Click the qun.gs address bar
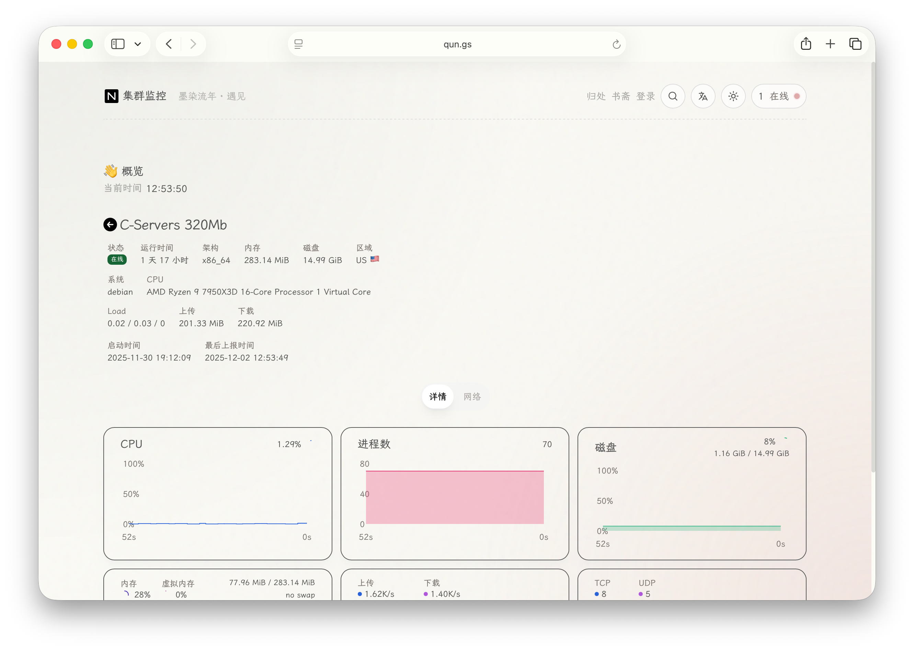The width and height of the screenshot is (914, 651). click(x=457, y=44)
